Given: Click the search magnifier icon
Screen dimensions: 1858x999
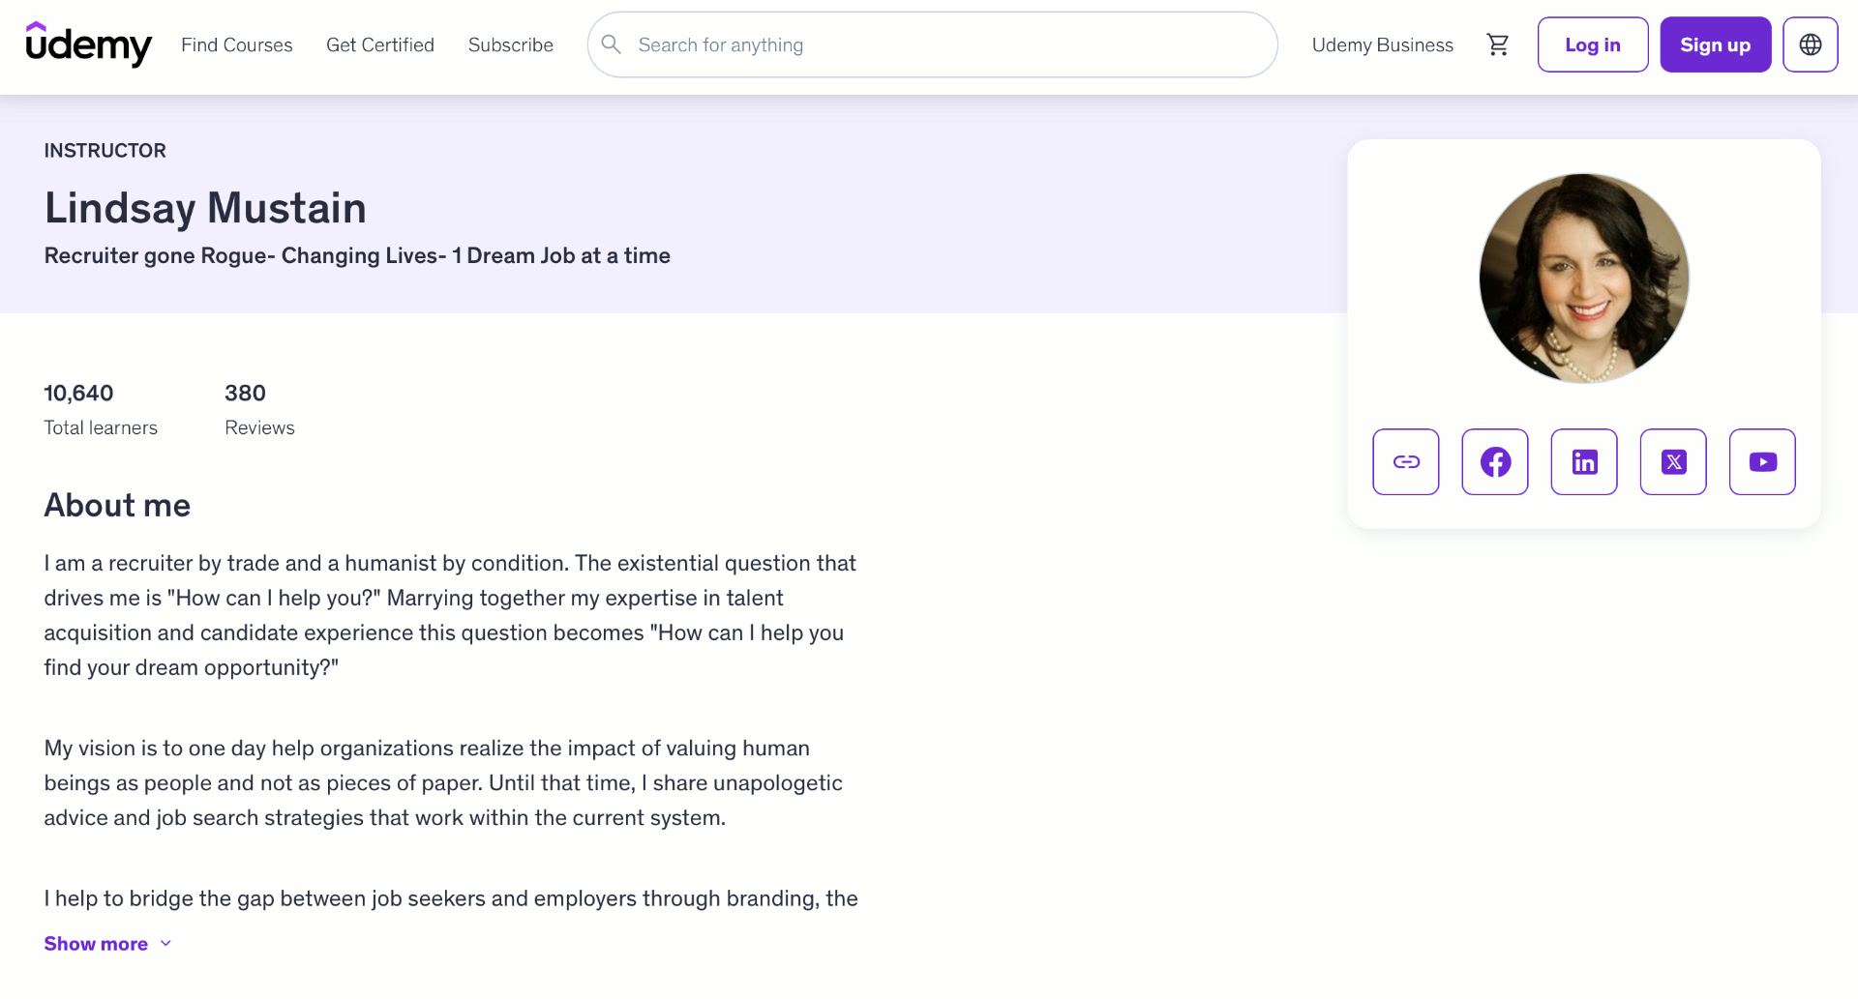Looking at the screenshot, I should pos(612,44).
